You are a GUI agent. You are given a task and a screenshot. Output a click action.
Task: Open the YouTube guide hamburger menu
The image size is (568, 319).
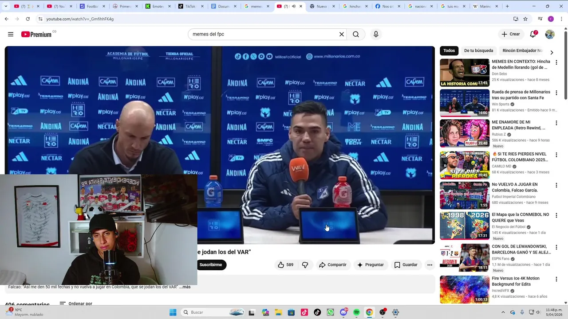coord(11,34)
